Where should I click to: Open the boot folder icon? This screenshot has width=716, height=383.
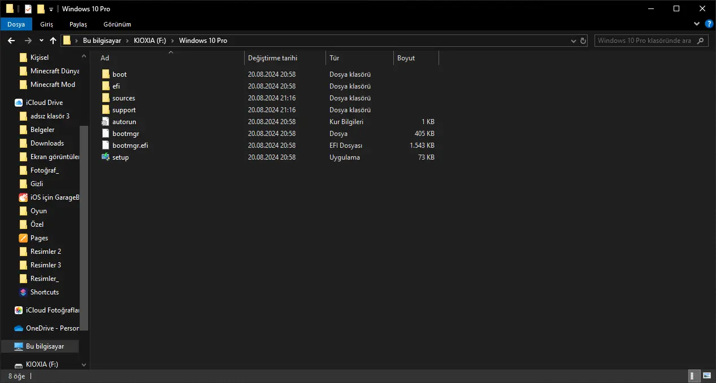pos(106,74)
